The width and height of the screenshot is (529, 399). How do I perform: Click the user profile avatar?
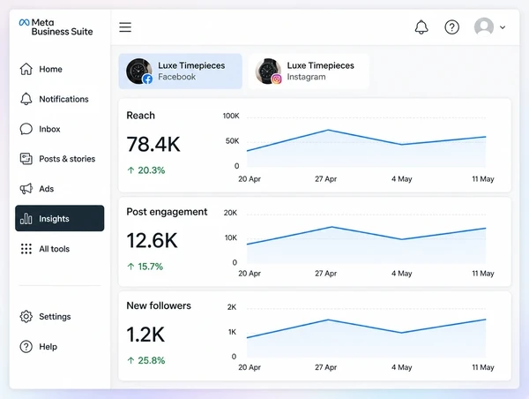point(484,27)
